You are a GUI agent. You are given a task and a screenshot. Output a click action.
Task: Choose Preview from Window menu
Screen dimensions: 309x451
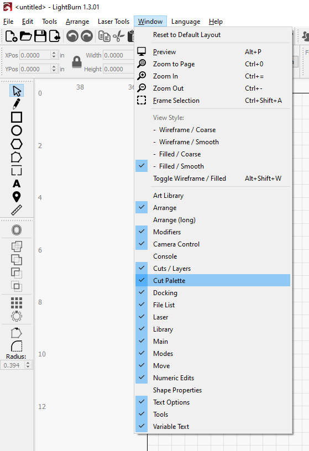[x=213, y=52]
